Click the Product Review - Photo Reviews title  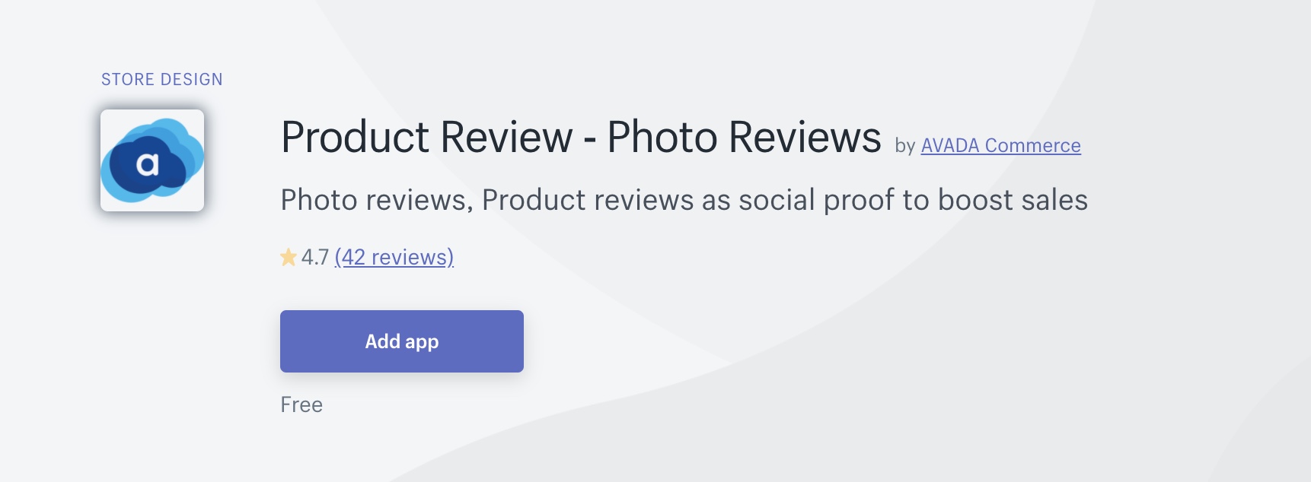580,138
